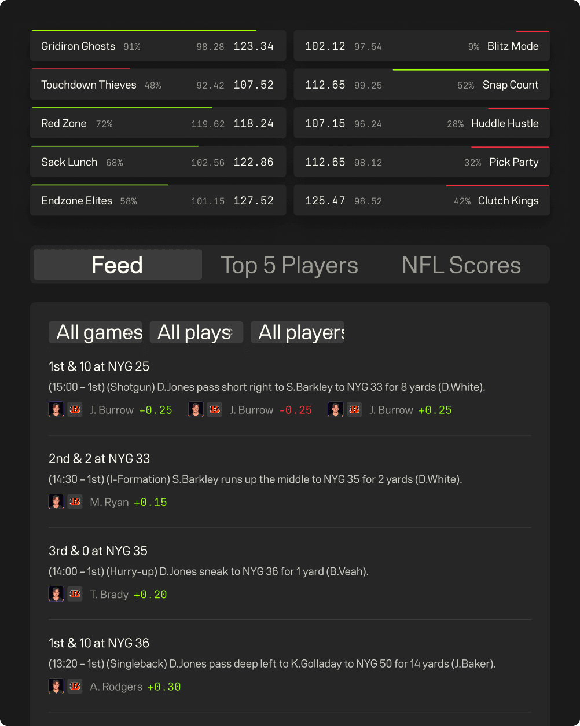The width and height of the screenshot is (580, 726).
Task: Select the Clutch Kings team row
Action: 421,201
